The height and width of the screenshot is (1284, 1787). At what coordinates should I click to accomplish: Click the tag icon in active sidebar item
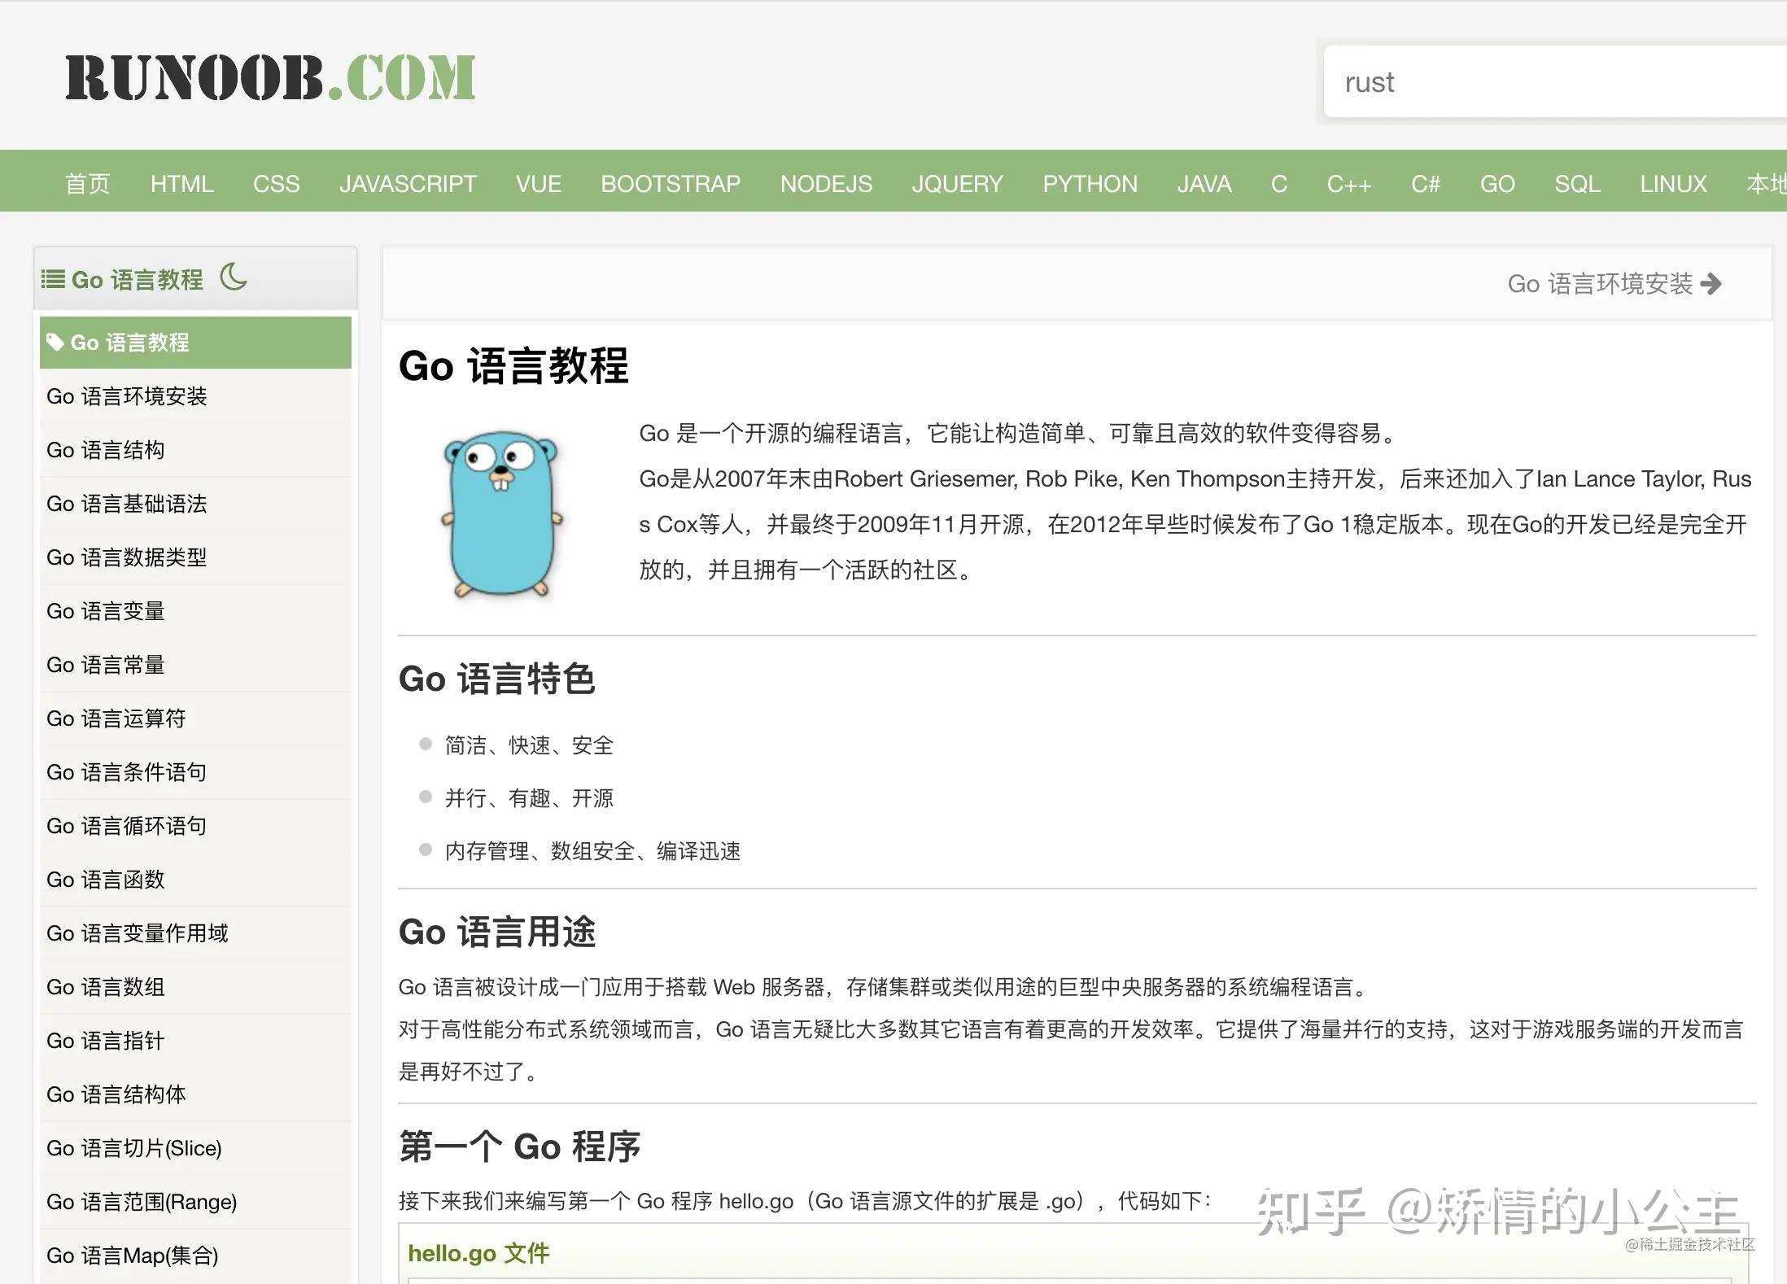55,342
